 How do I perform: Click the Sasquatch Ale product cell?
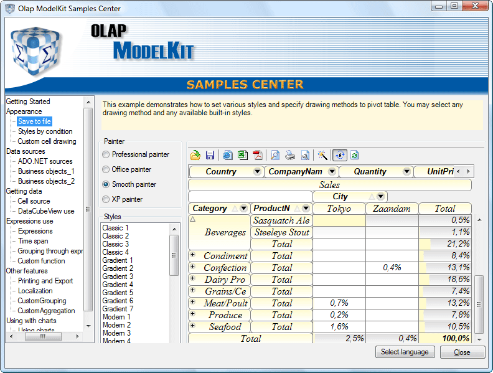point(281,220)
